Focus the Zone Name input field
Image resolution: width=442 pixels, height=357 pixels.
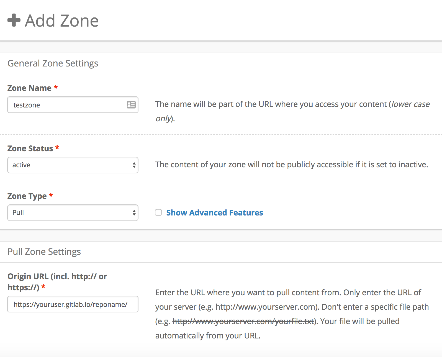pos(66,105)
